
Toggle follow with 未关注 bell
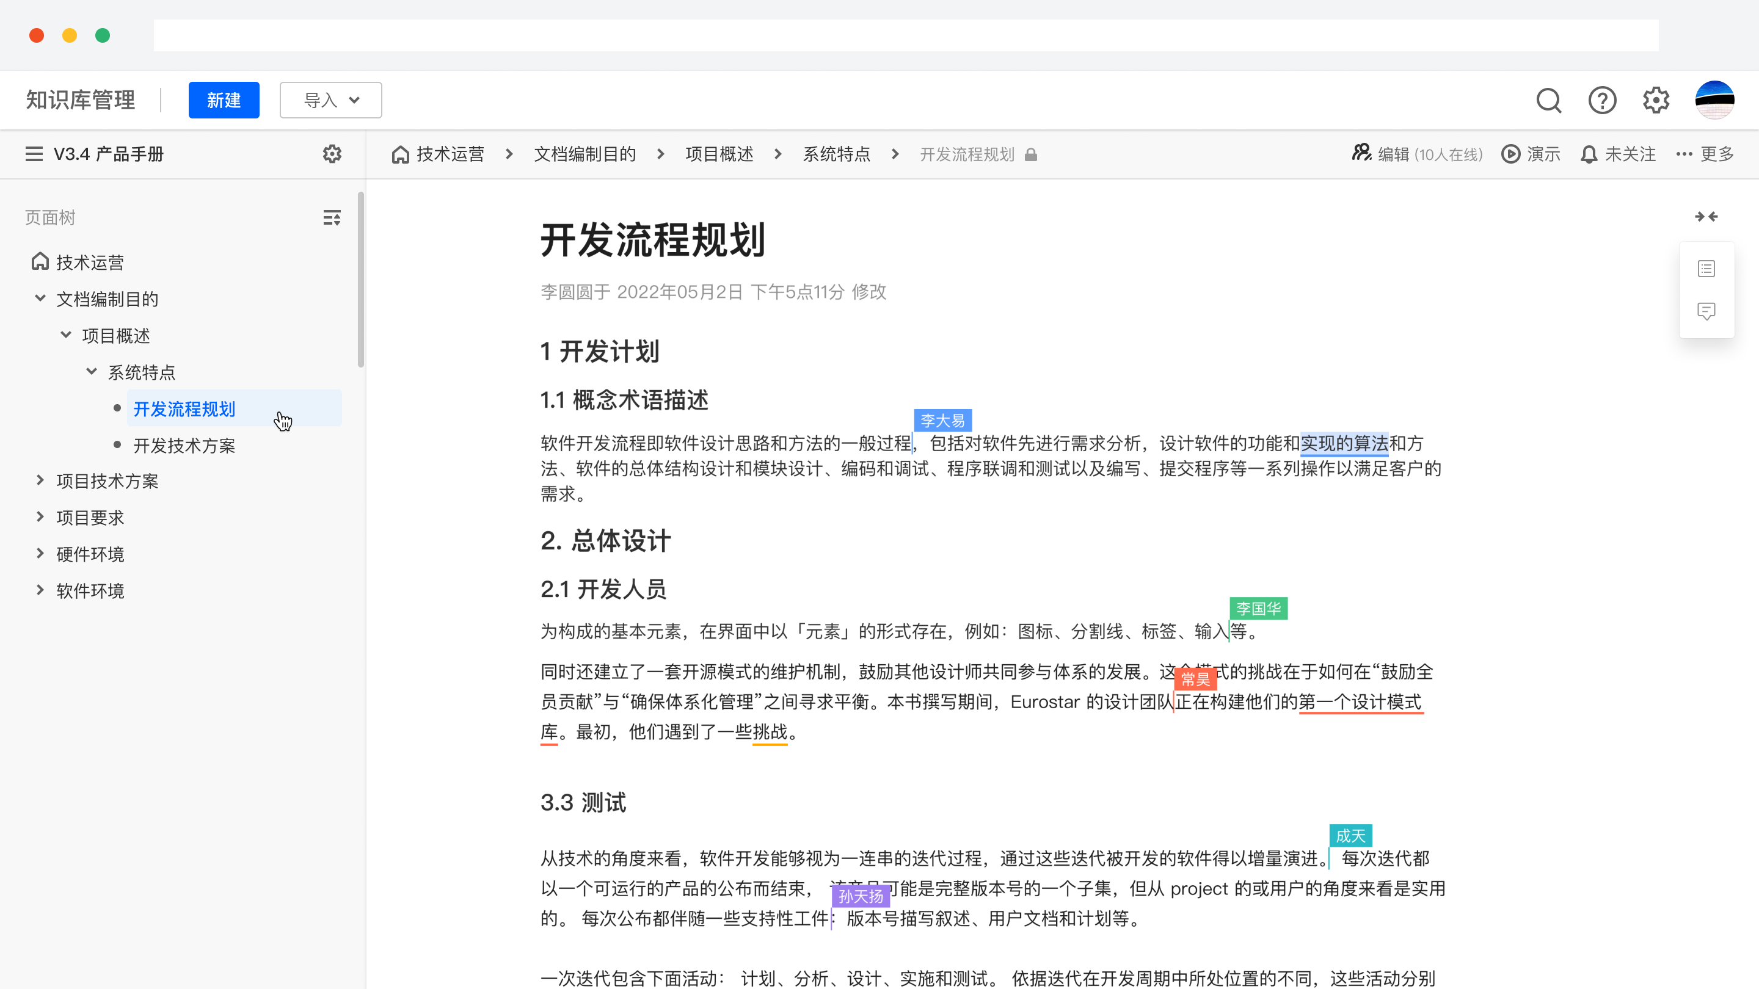click(1619, 154)
